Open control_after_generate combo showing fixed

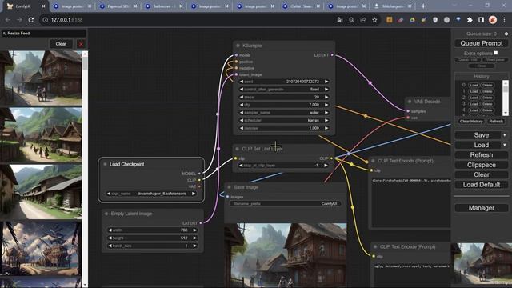[284, 89]
